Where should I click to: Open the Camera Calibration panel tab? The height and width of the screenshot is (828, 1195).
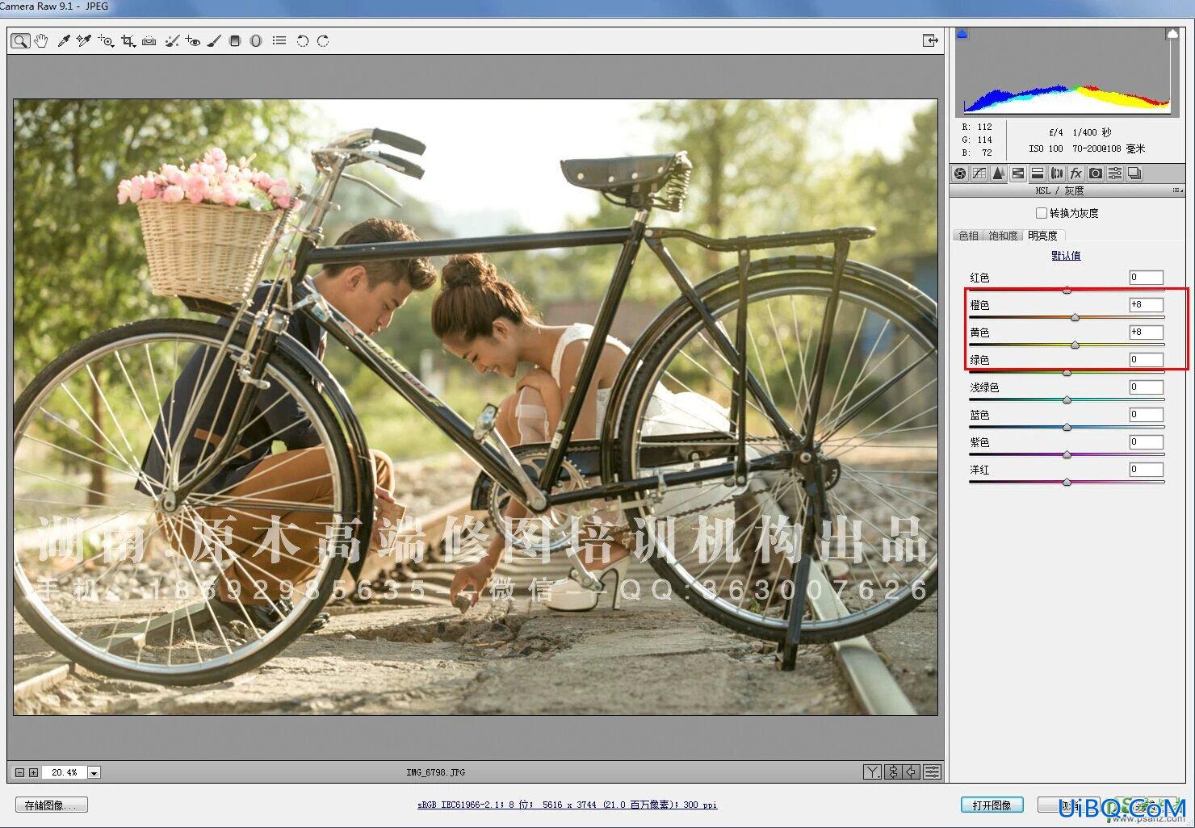[1096, 174]
